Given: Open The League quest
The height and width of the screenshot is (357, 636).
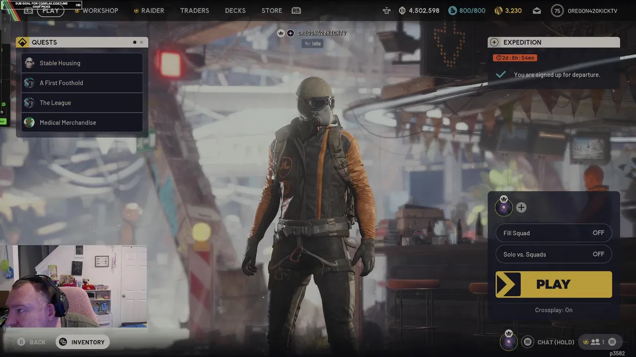Looking at the screenshot, I should (82, 103).
